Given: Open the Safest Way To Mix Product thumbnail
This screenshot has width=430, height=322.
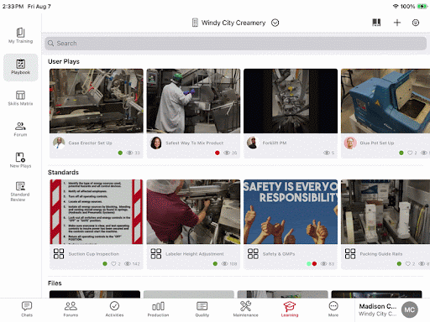Looking at the screenshot, I should click(193, 101).
